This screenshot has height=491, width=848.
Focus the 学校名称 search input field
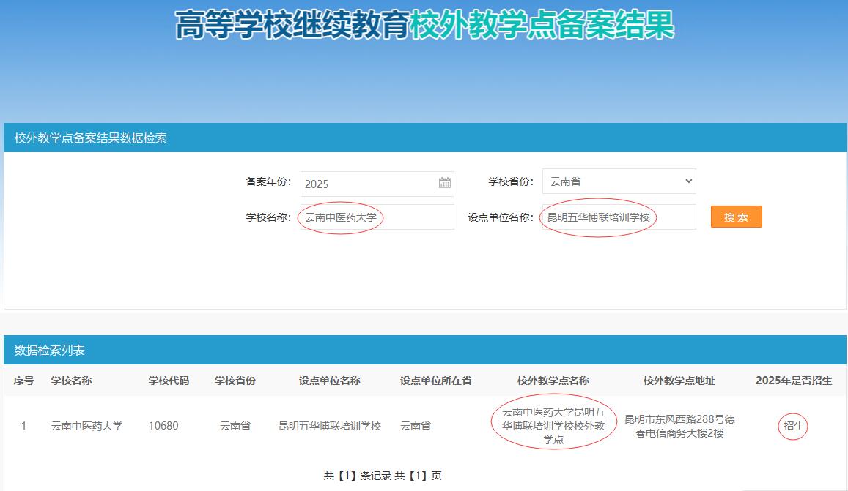377,217
